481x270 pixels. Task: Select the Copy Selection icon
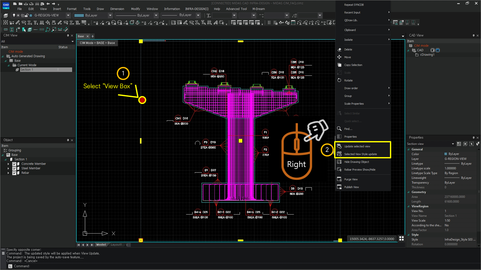(x=339, y=65)
